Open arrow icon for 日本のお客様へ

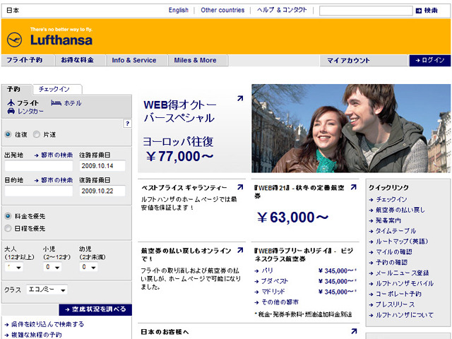(354, 331)
